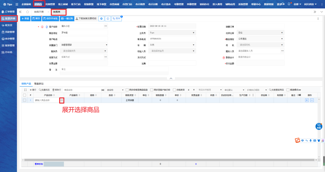
Task: Toggle the hamburger menu beside Tips logo
Action: pyautogui.click(x=17, y=5)
